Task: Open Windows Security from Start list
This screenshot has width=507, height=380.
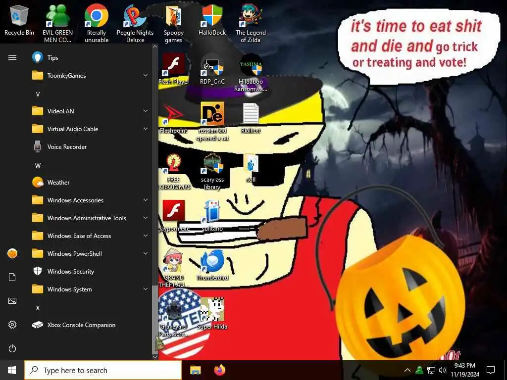Action: tap(91, 272)
